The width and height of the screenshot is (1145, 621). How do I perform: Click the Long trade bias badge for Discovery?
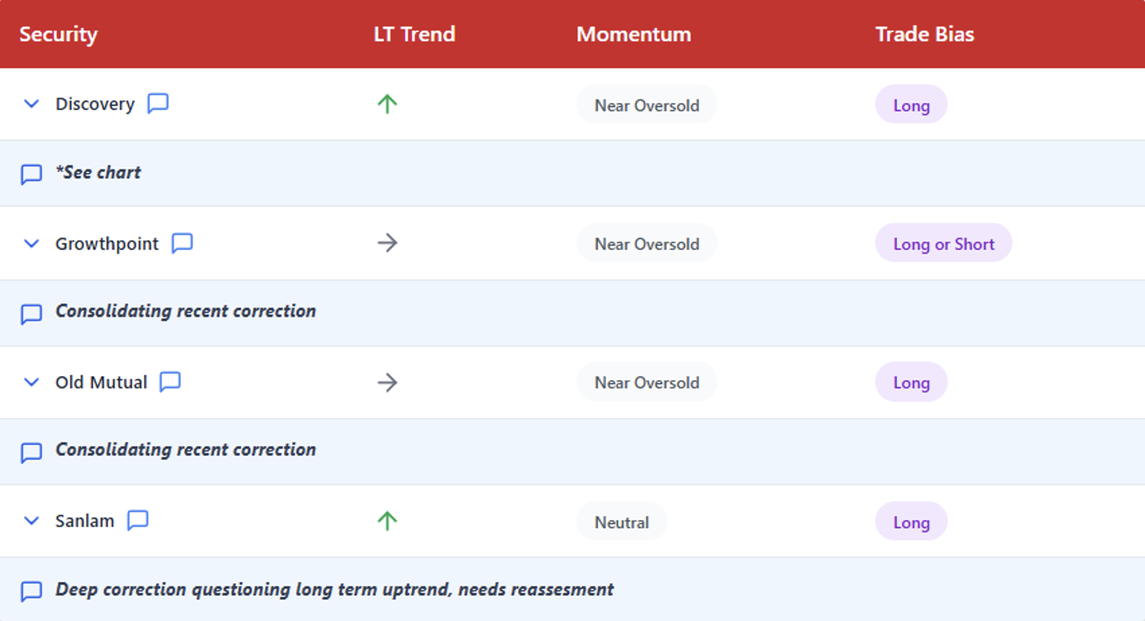coord(911,105)
